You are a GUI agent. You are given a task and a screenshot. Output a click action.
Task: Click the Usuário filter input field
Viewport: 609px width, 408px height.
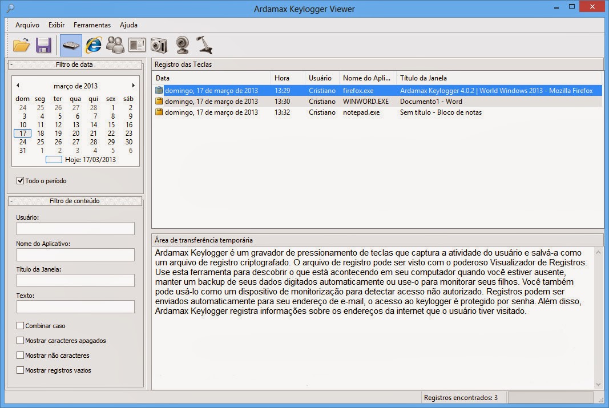click(75, 228)
